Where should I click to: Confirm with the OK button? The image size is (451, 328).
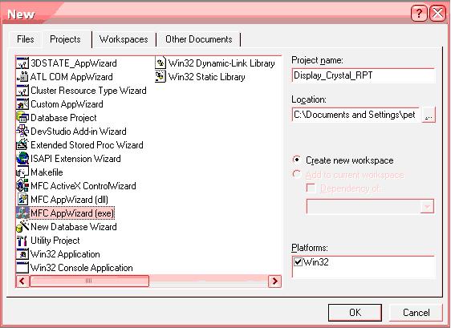tap(355, 313)
